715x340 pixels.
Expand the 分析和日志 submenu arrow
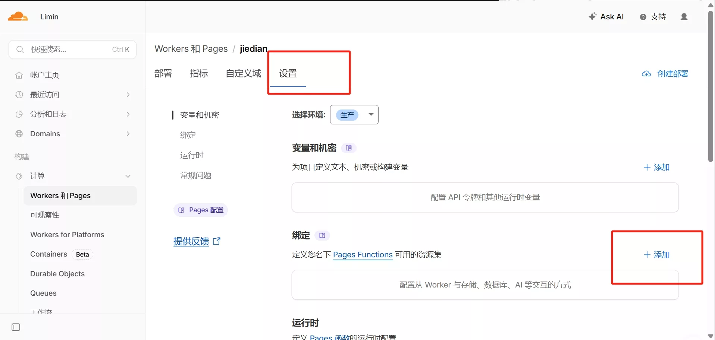click(x=128, y=114)
